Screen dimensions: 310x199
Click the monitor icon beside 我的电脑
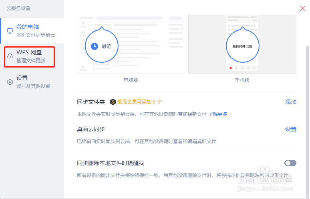pos(10,31)
